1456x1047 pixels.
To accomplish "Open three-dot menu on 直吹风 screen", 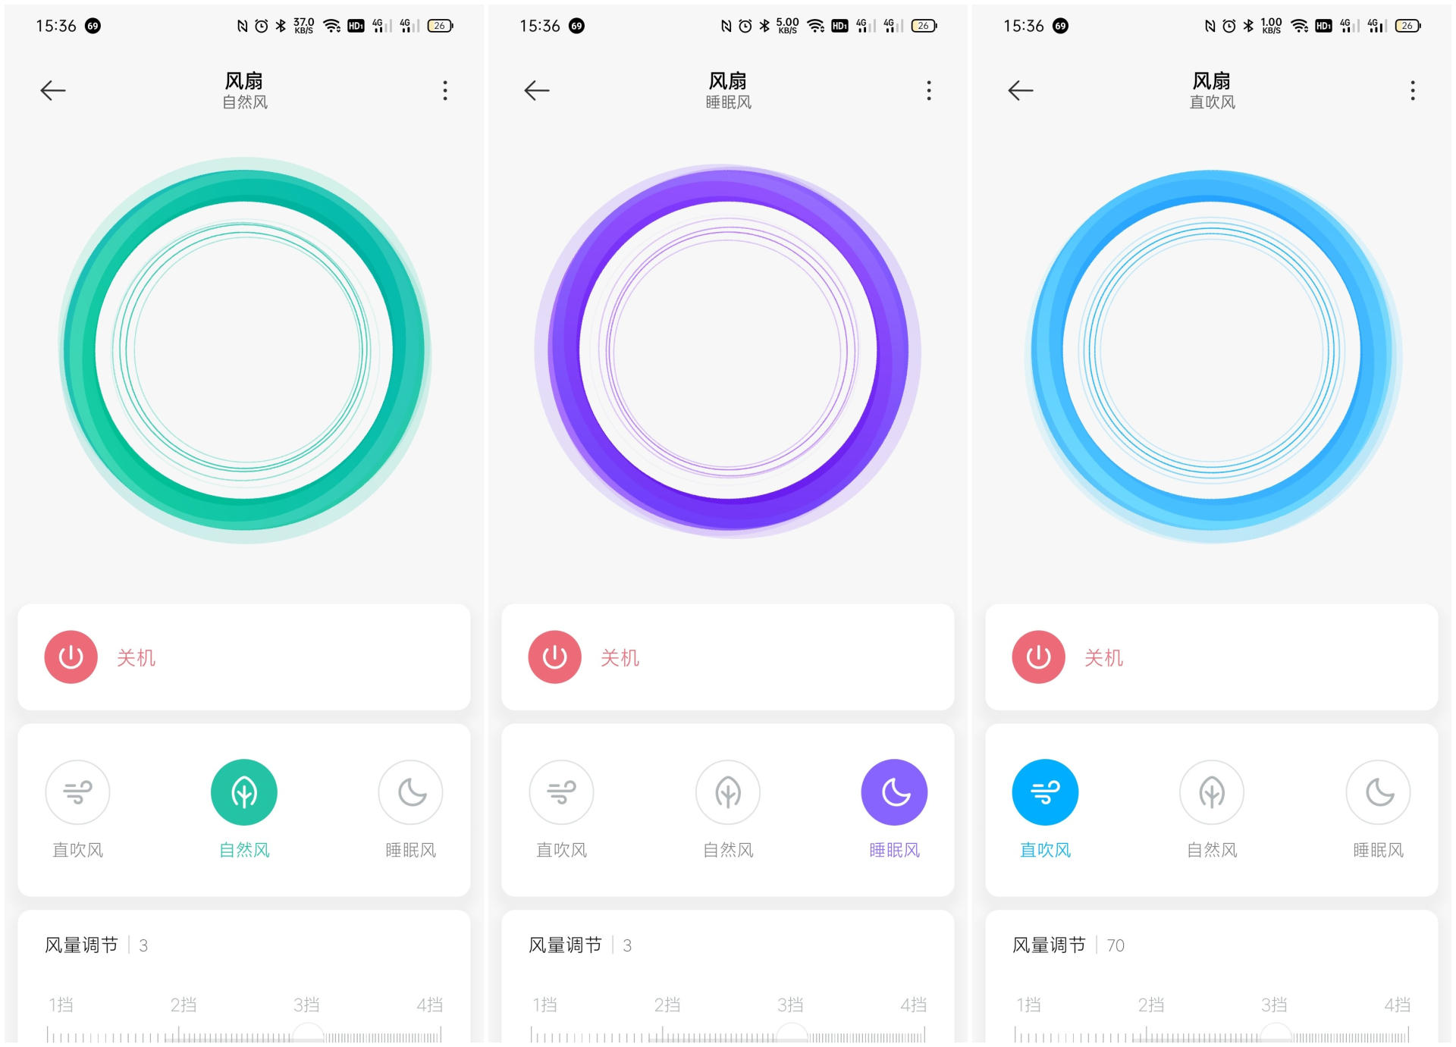I will [1413, 91].
